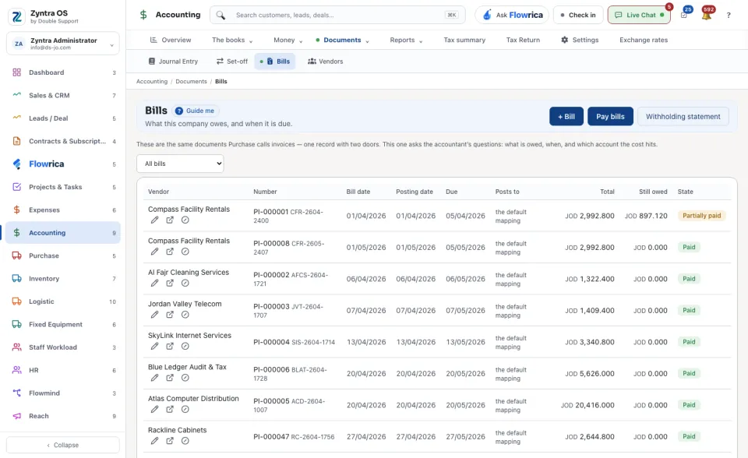The height and width of the screenshot is (458, 748).
Task: Click the Accounting breadcrumb link
Action: 152,82
